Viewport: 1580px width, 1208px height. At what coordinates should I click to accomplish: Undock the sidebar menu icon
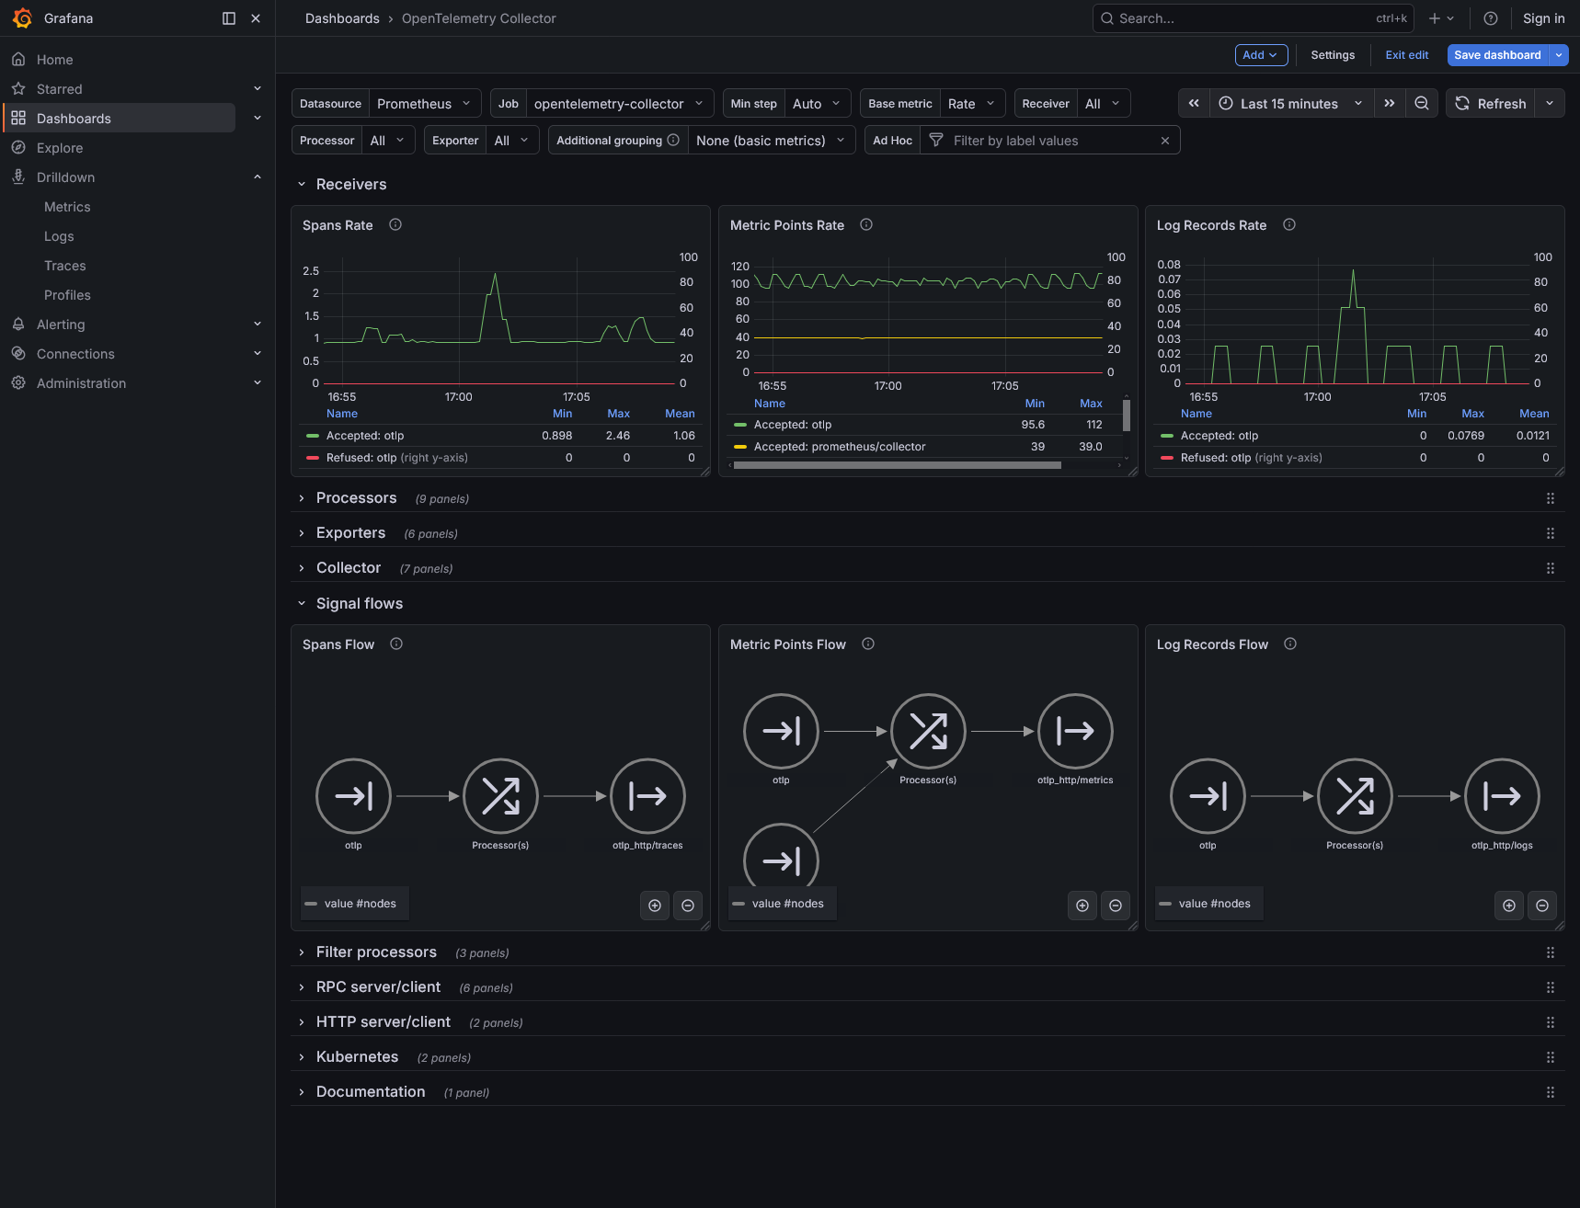click(x=229, y=18)
